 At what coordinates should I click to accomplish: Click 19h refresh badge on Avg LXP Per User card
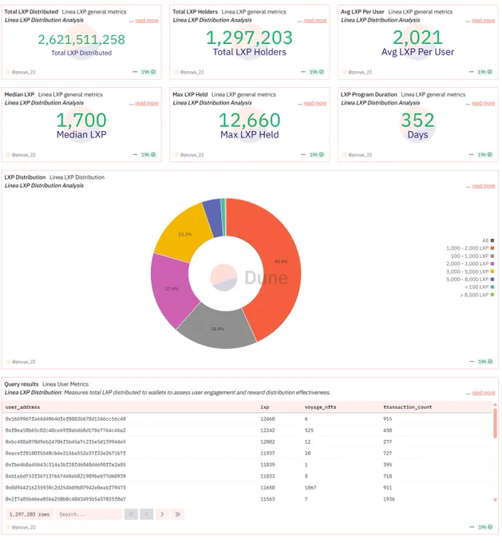[484, 72]
